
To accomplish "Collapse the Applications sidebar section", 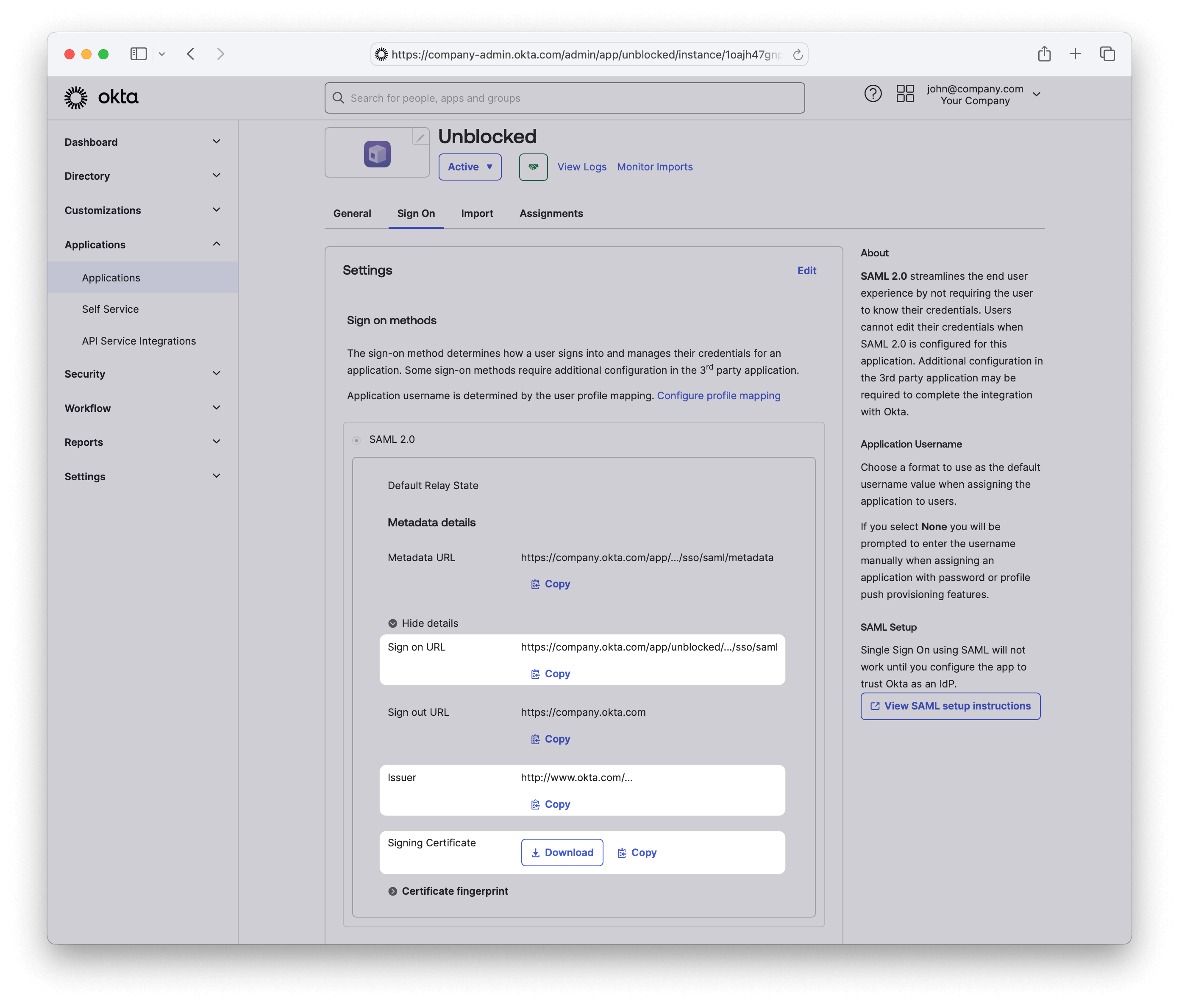I will coord(142,244).
